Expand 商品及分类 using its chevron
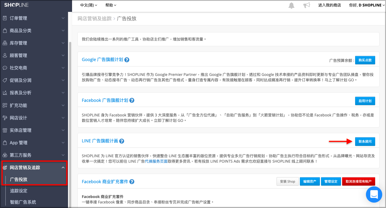386x208 pixels. [63, 31]
